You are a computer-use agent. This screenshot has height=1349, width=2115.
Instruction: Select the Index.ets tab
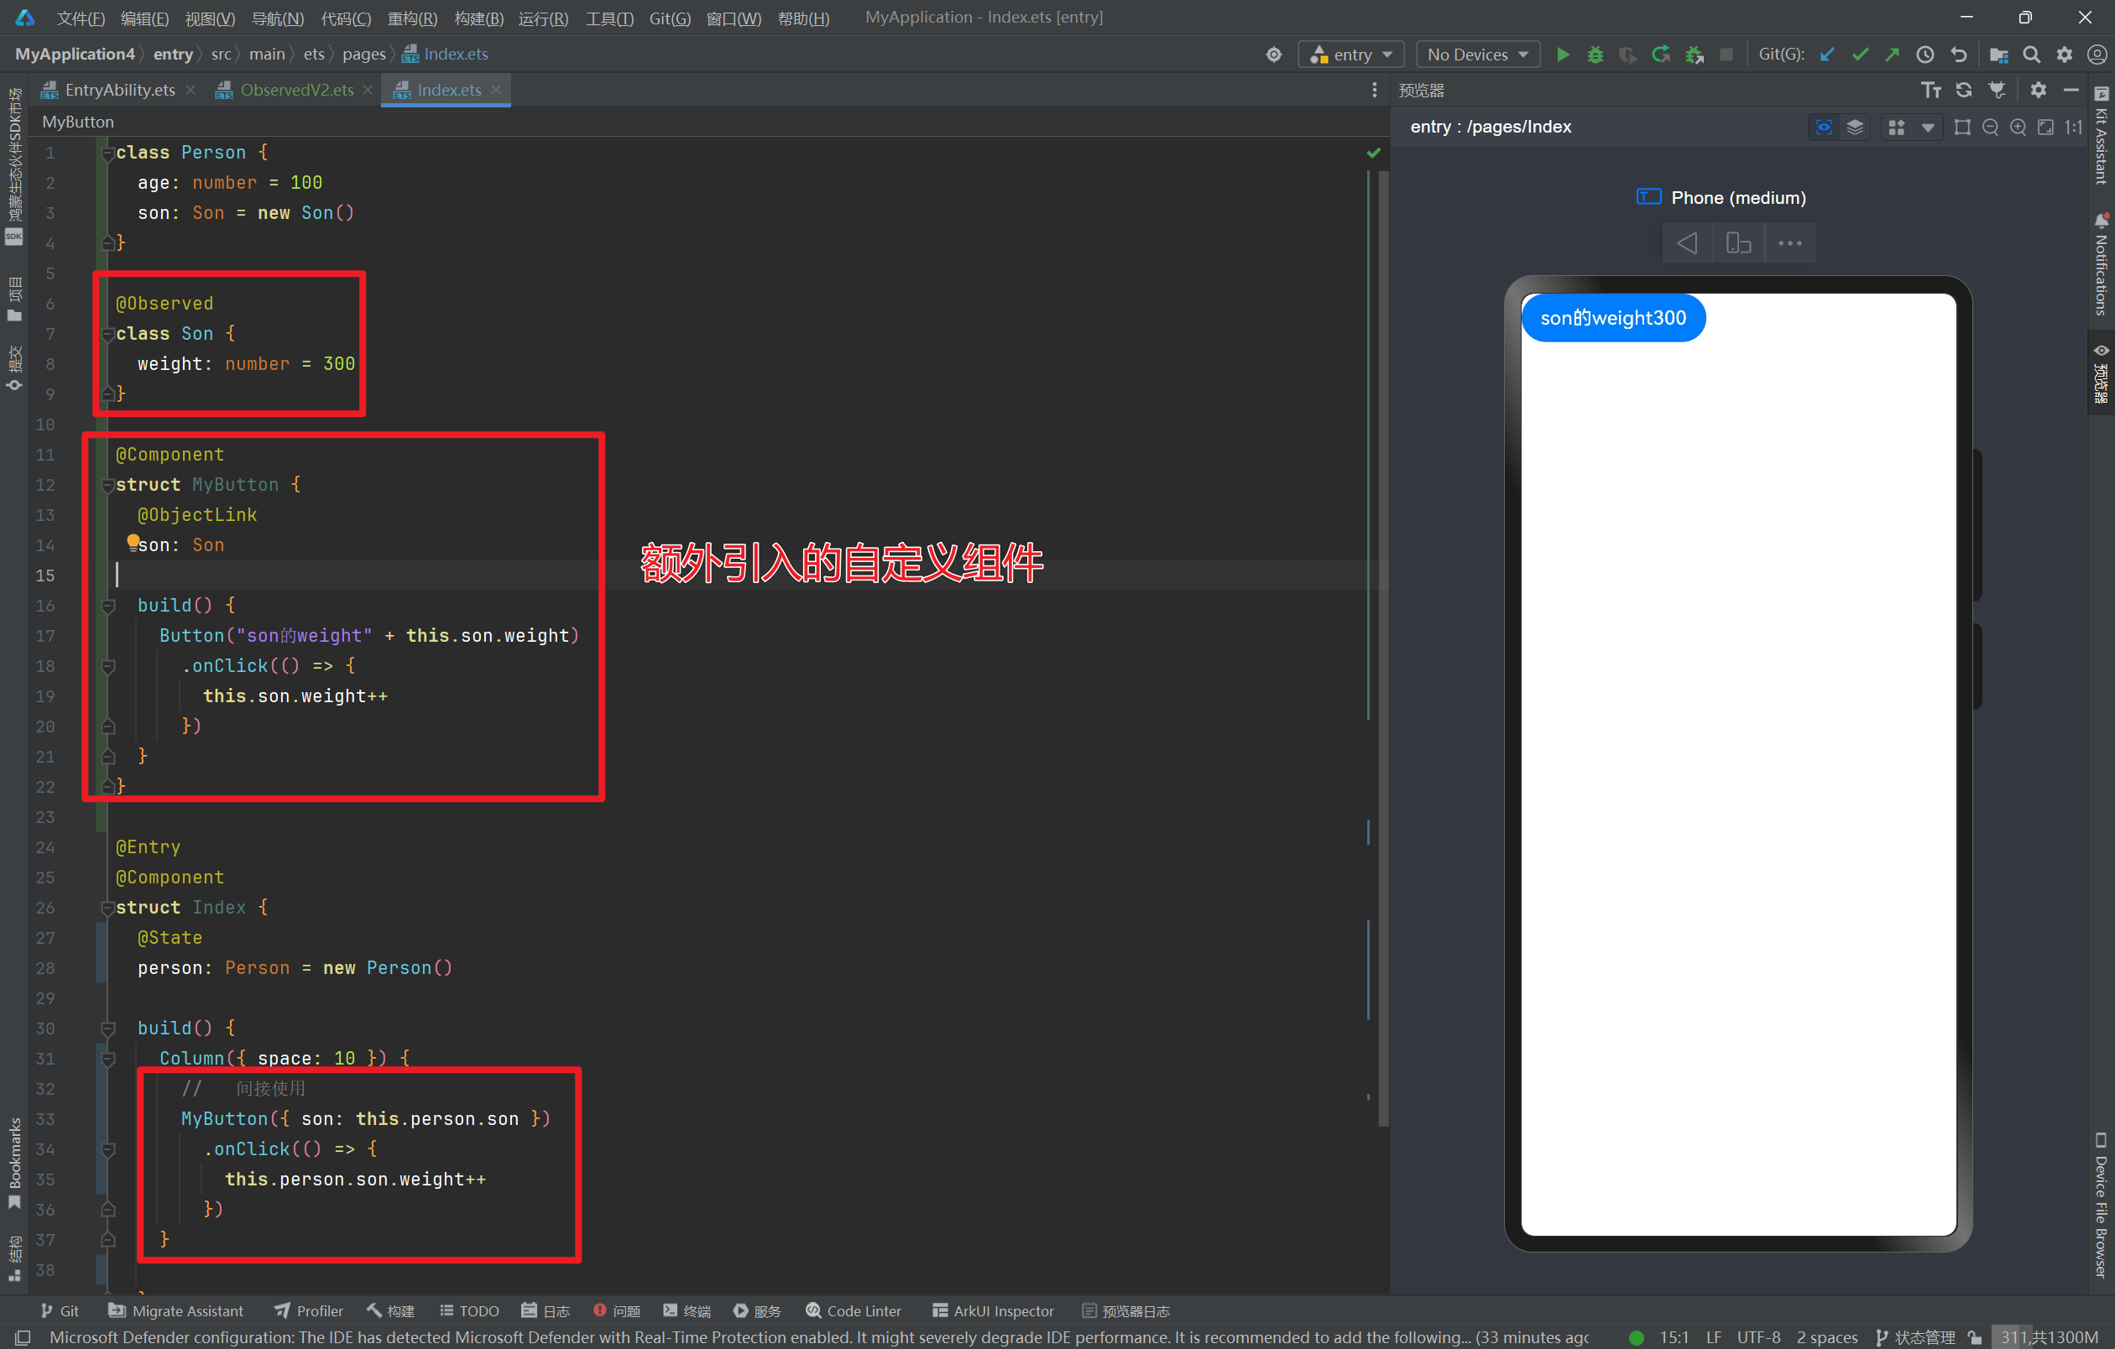447,90
